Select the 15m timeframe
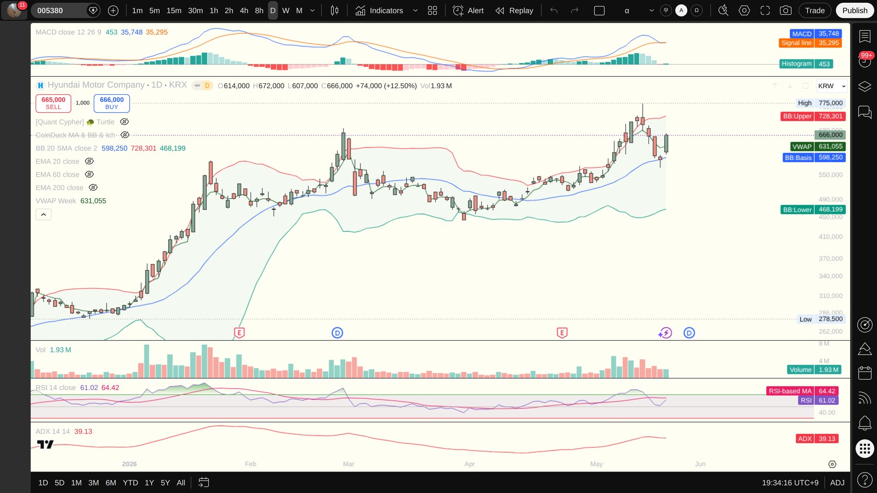The height and width of the screenshot is (493, 877). pyautogui.click(x=174, y=10)
